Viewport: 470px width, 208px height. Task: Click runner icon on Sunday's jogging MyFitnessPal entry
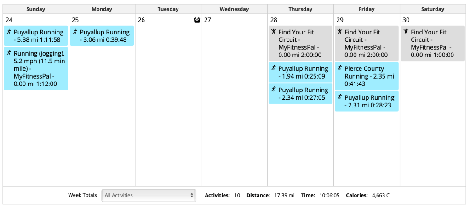click(x=9, y=53)
